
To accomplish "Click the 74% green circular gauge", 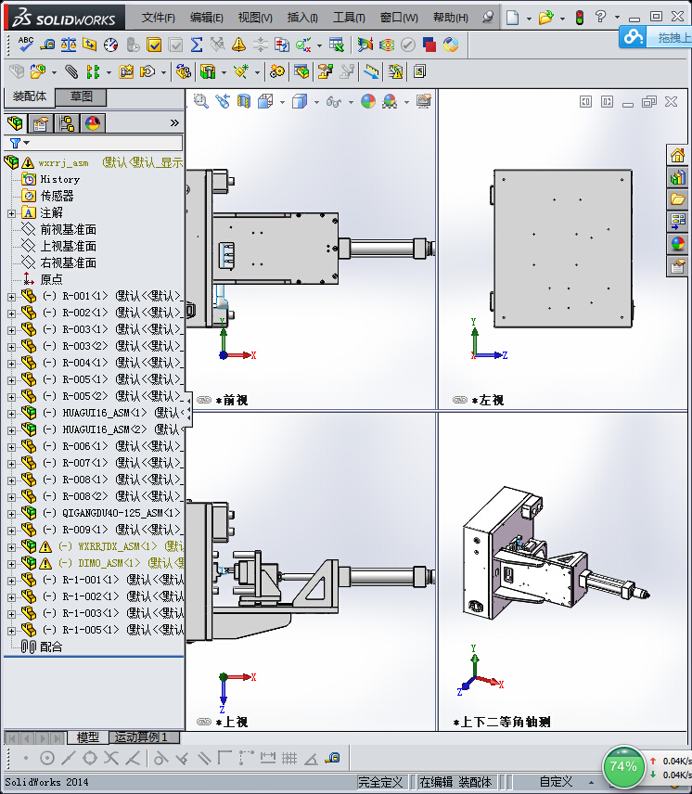I will 622,766.
